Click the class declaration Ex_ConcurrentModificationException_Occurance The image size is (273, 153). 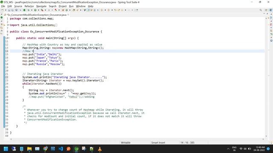click(x=56, y=31)
